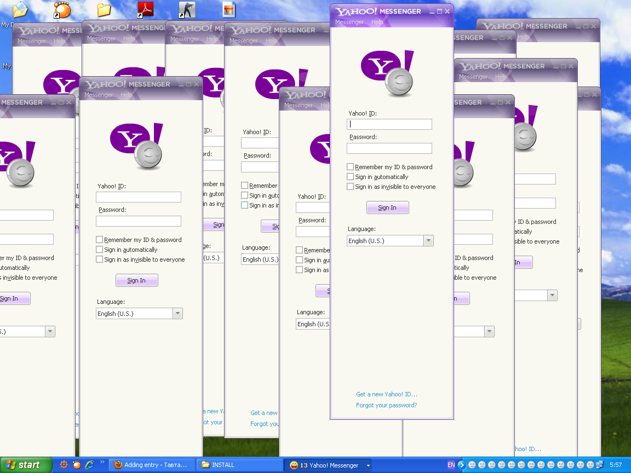The image size is (631, 473).
Task: Click the clock showing 5:57
Action: point(616,465)
